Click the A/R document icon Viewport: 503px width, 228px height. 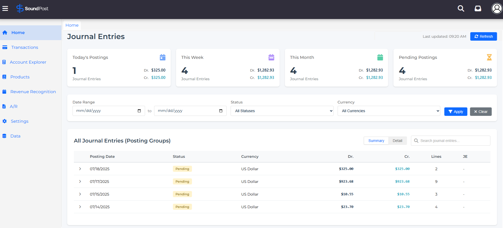(x=4, y=107)
